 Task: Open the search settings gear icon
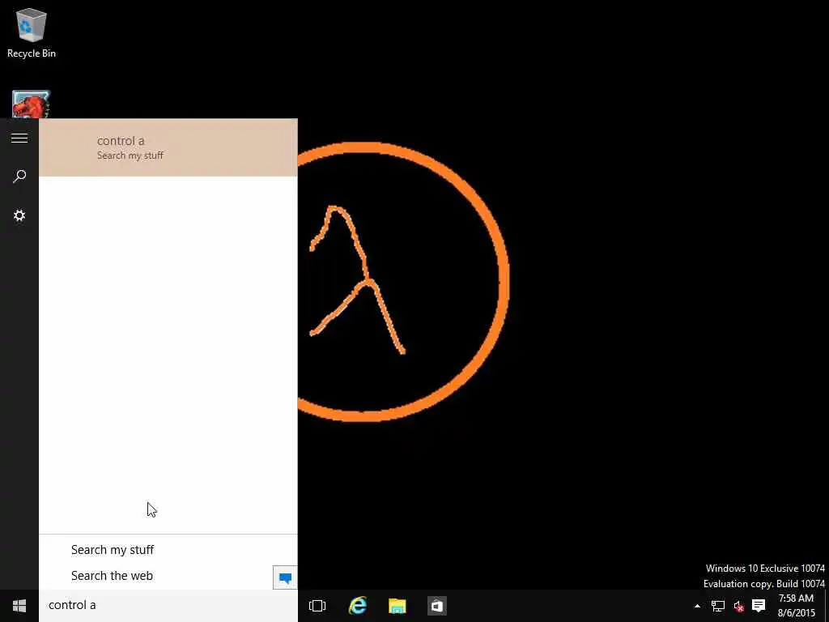coord(19,215)
